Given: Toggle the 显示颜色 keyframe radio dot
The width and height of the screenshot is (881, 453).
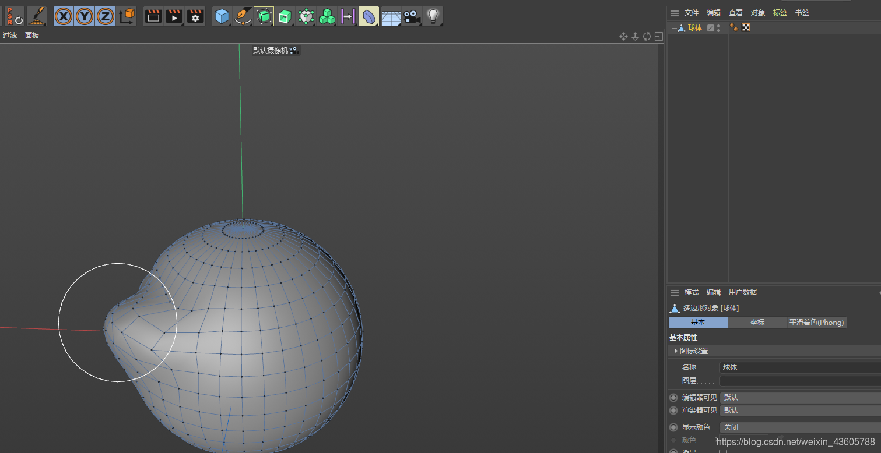Looking at the screenshot, I should click(673, 427).
